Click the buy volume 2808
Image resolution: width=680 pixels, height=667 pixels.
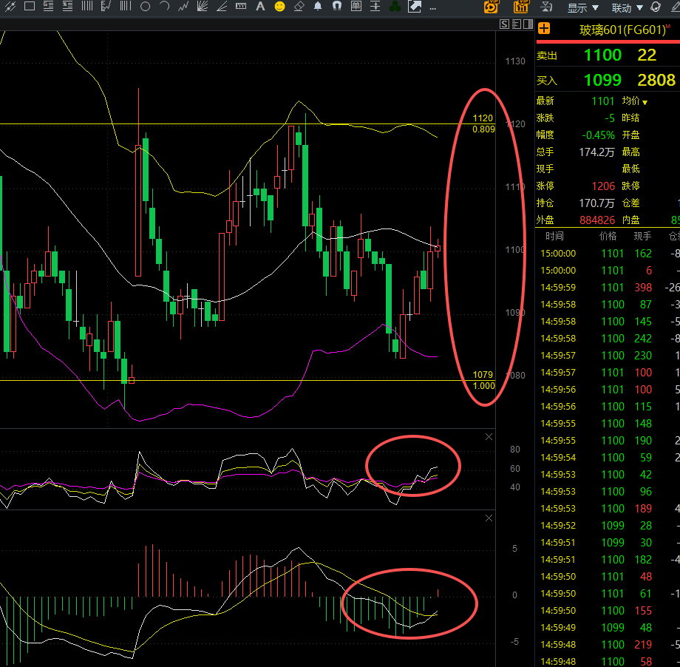656,81
